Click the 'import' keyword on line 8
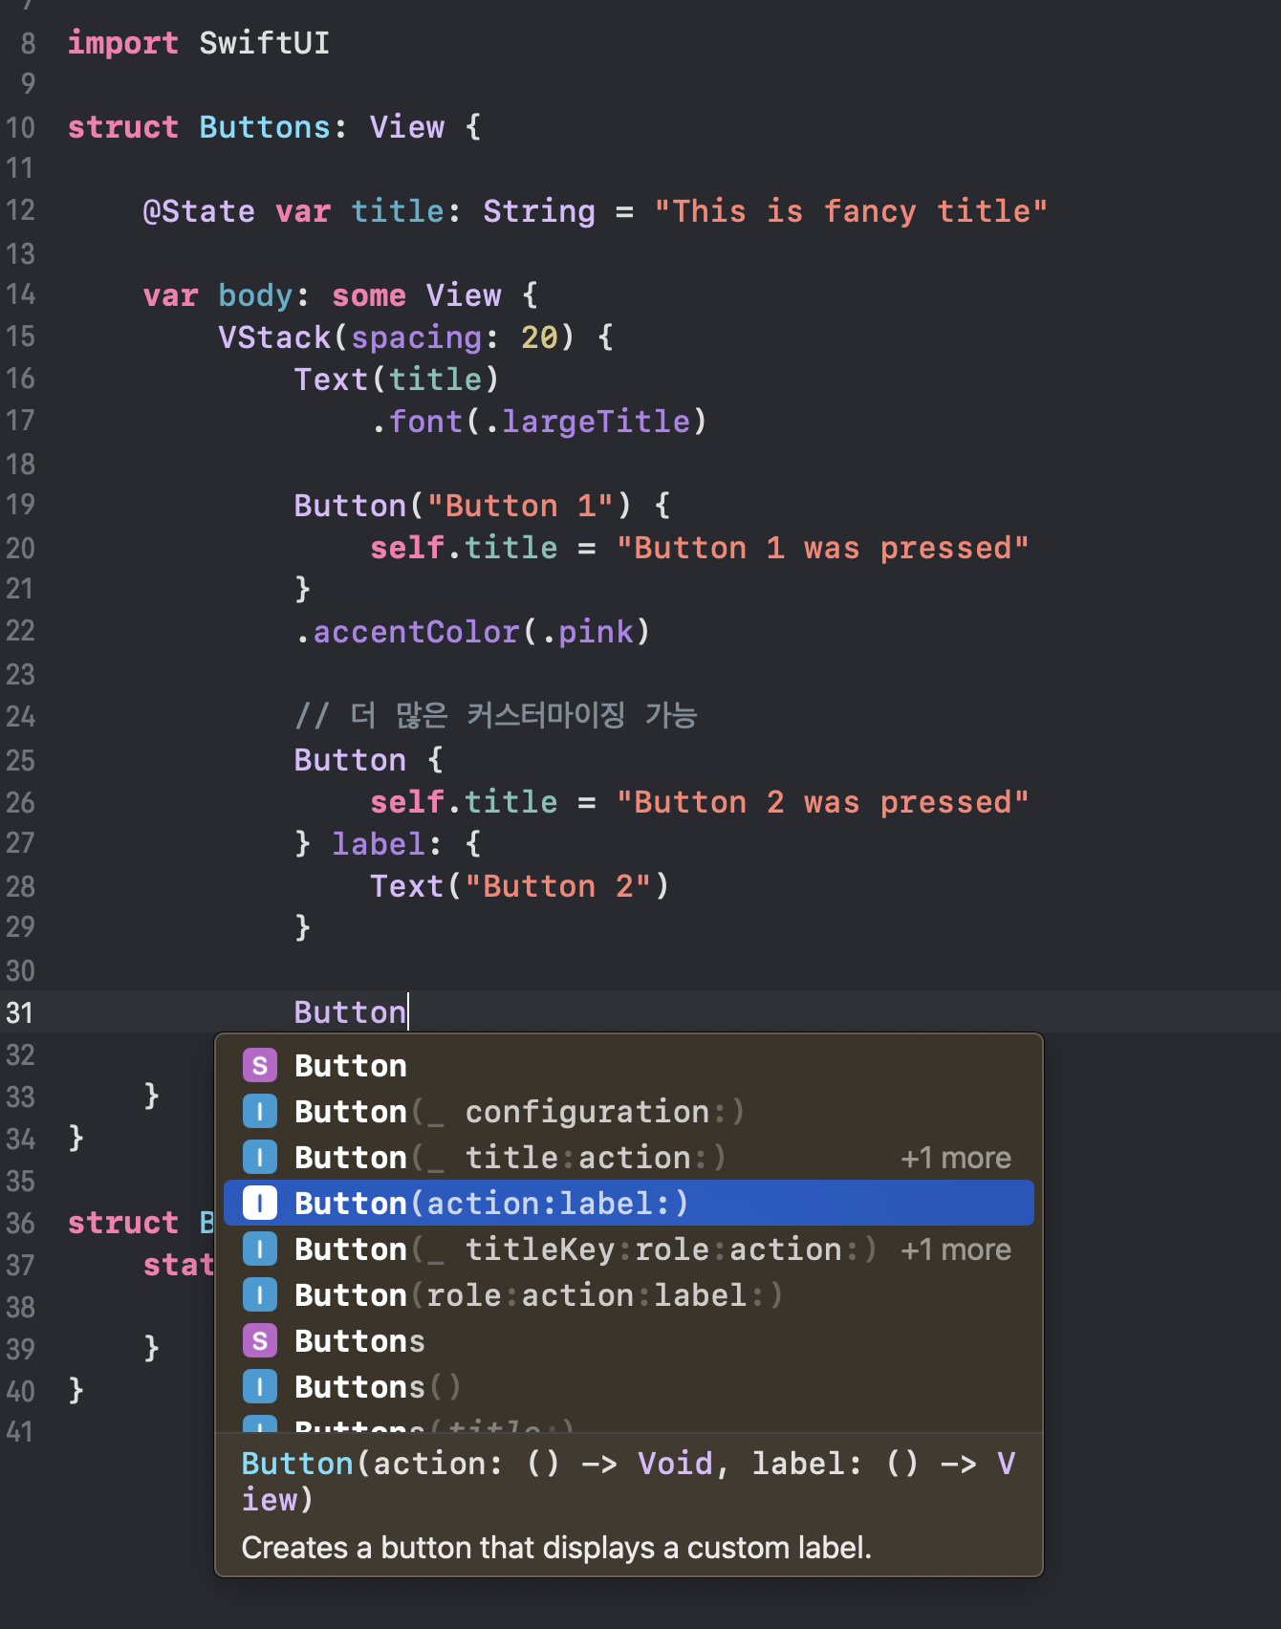Image resolution: width=1281 pixels, height=1629 pixels. pos(122,43)
